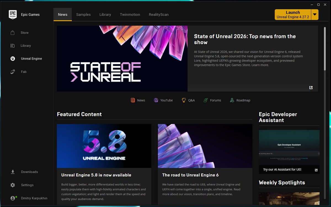The width and height of the screenshot is (331, 207).
Task: Click the Epic Developer Assistant preview image
Action: coord(289,147)
